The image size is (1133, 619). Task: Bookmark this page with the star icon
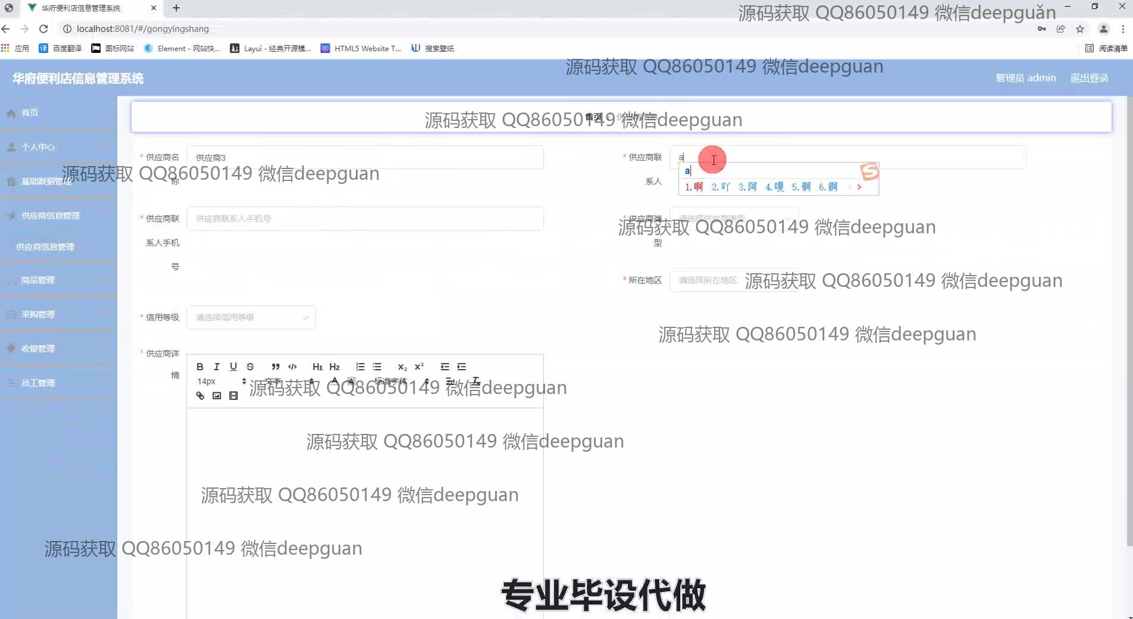click(x=1080, y=29)
